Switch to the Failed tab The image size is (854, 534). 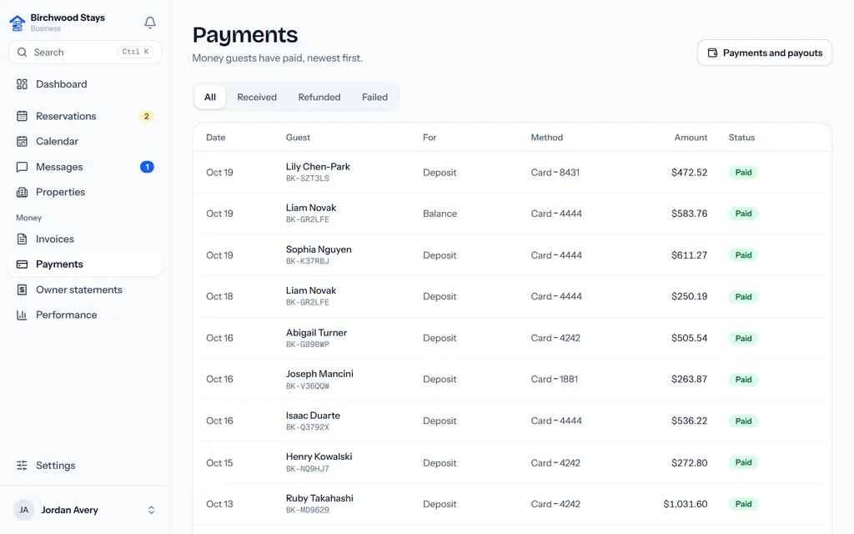pos(374,97)
